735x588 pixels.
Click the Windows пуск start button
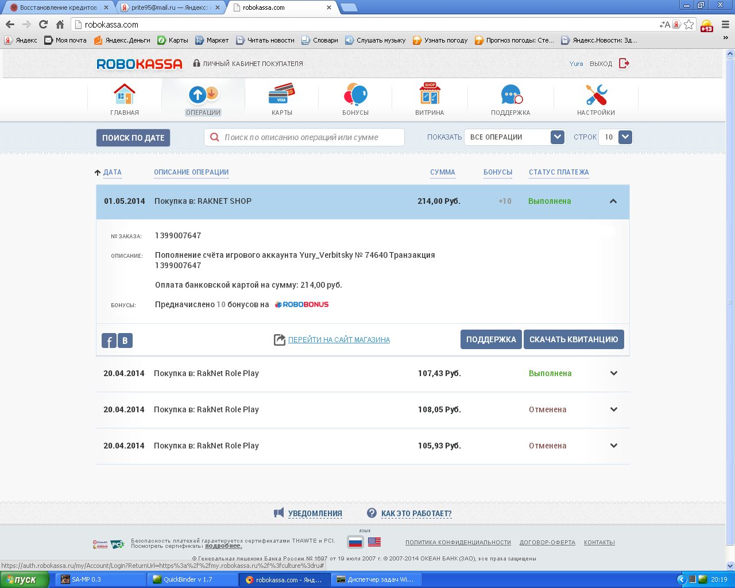click(x=25, y=579)
